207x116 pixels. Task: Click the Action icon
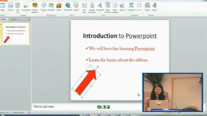coord(76,5)
